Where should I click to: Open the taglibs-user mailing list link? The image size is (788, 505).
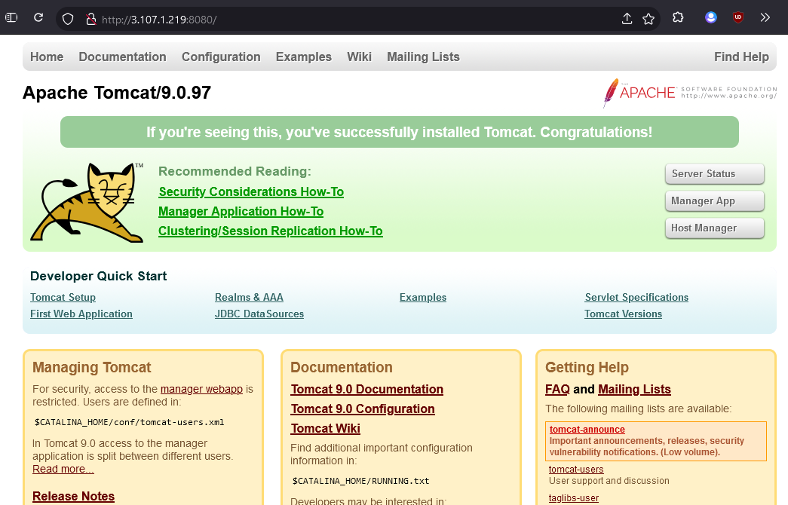[574, 498]
